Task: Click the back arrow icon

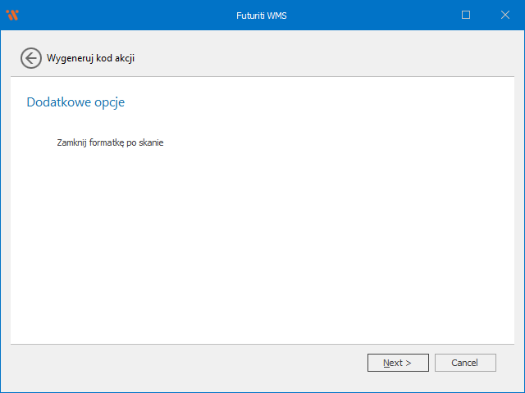Action: [x=31, y=58]
